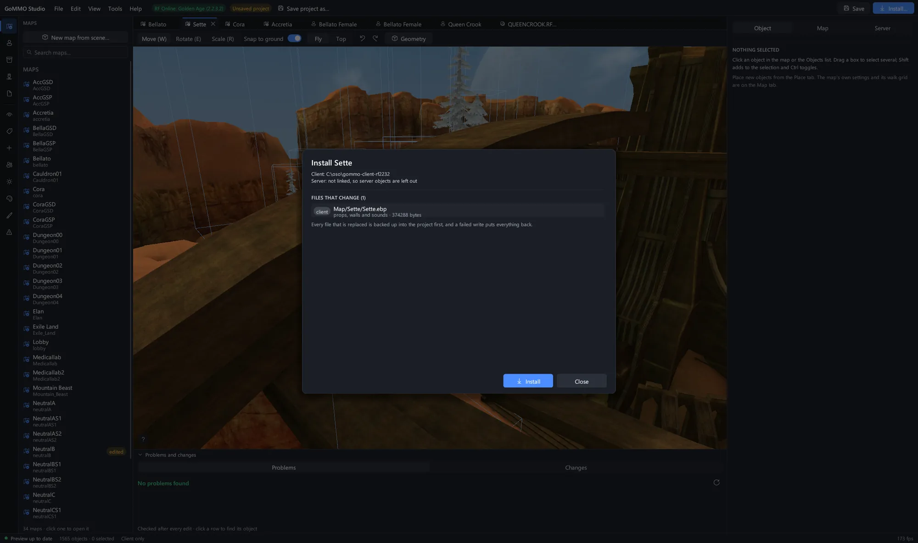
Task: Select the brush sidebar icon
Action: pos(9,215)
